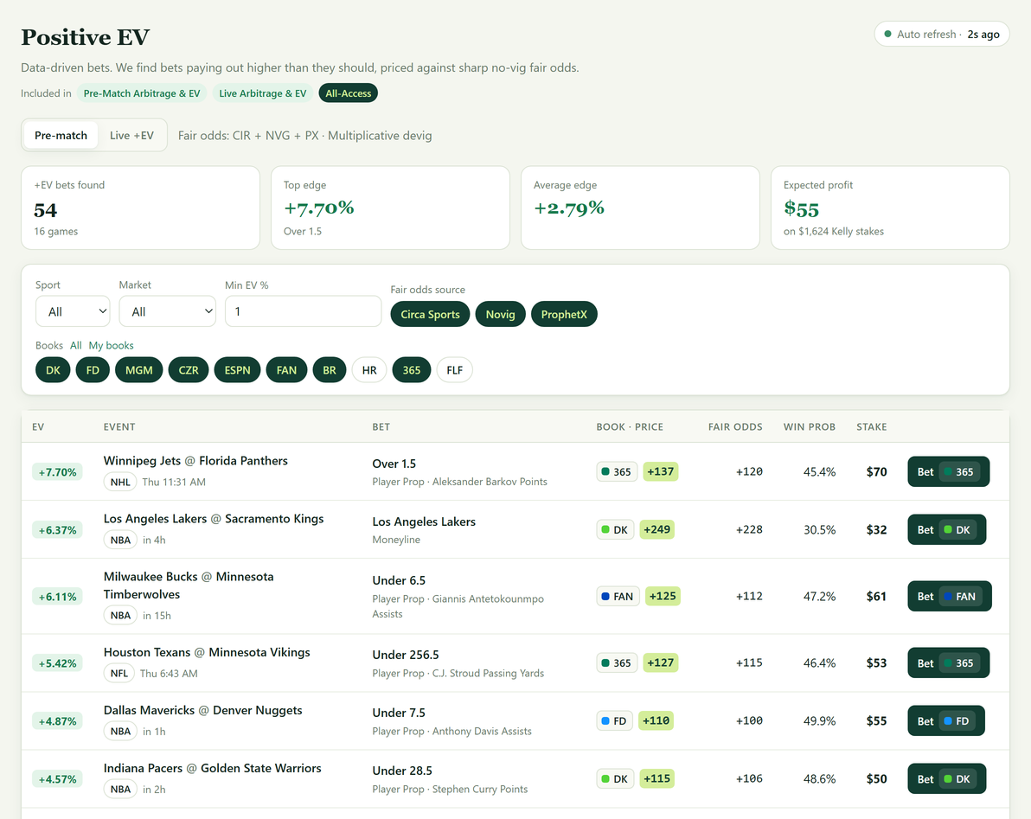Place Bet 365 on Winnipeg Jets game
The height and width of the screenshot is (819, 1031).
pos(948,471)
